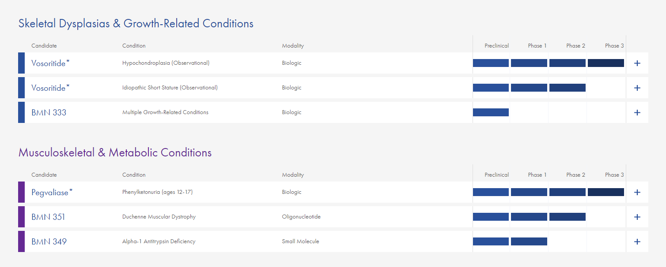Image resolution: width=666 pixels, height=267 pixels.
Task: Click the Phase 2 bar for Idiopathic Short Stature
Action: 567,88
